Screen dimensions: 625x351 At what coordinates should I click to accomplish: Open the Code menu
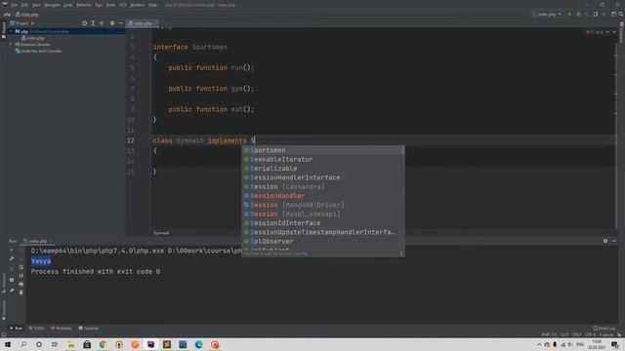coord(68,5)
